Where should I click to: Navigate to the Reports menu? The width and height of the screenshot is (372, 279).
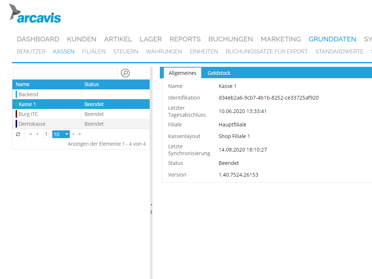pyautogui.click(x=185, y=39)
